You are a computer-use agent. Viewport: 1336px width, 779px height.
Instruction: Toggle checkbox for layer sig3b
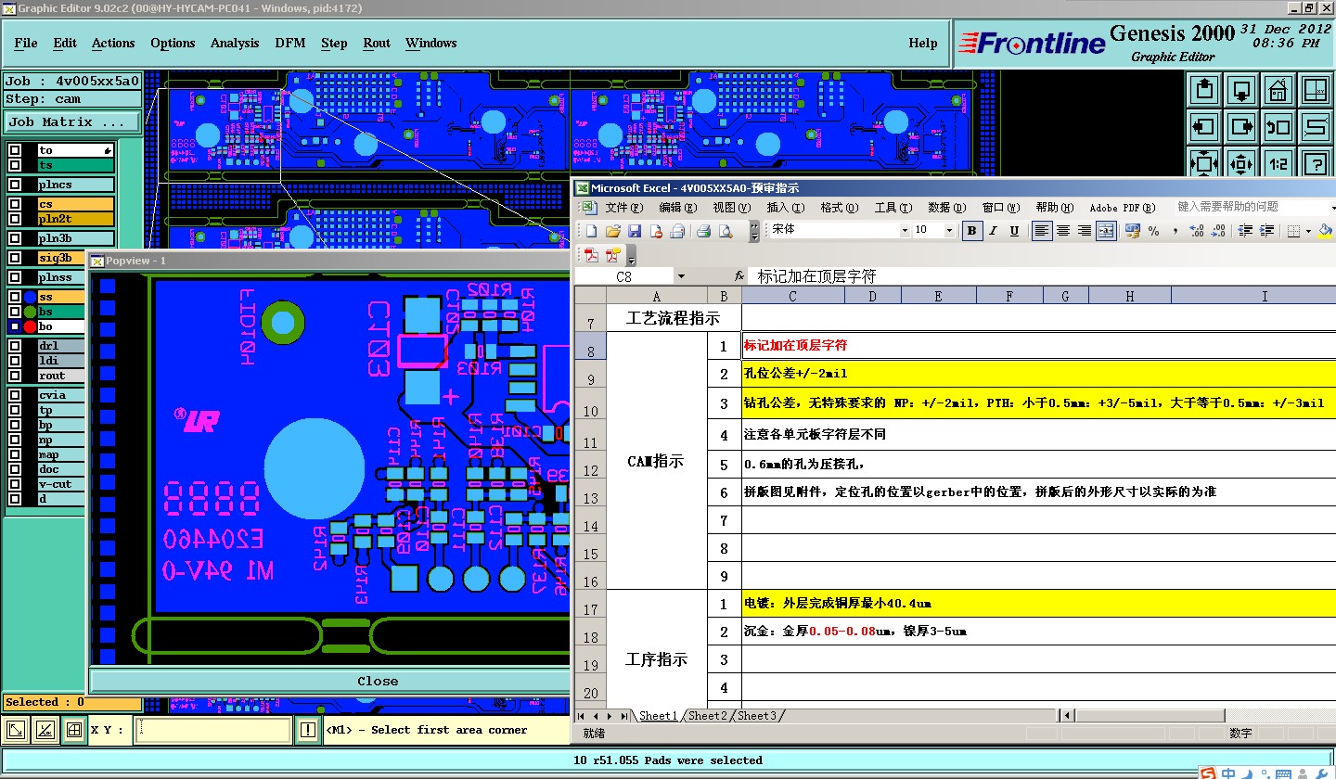tap(15, 258)
